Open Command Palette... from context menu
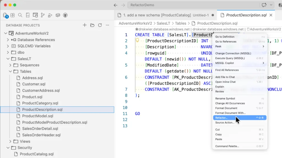The height and width of the screenshot is (158, 282). (240, 146)
